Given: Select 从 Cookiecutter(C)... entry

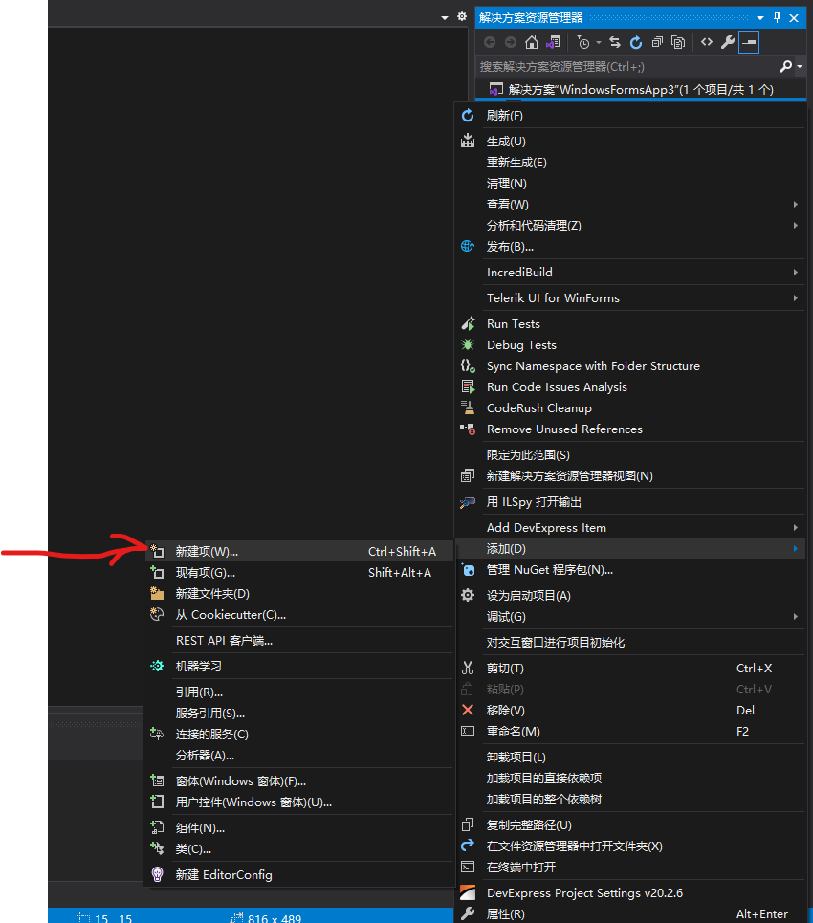Looking at the screenshot, I should pos(299,615).
